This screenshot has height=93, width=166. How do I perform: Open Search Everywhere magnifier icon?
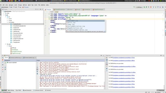(165, 7)
